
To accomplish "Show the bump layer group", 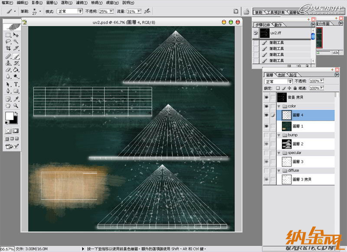I will click(266, 136).
